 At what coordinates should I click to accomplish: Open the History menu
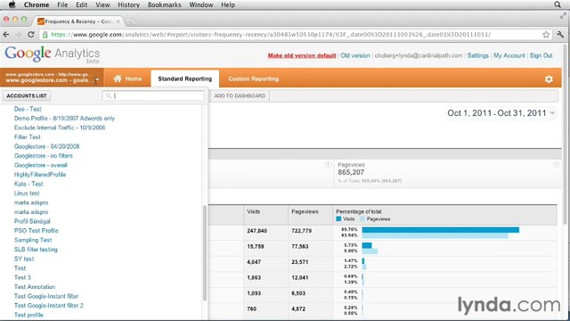[128, 4]
